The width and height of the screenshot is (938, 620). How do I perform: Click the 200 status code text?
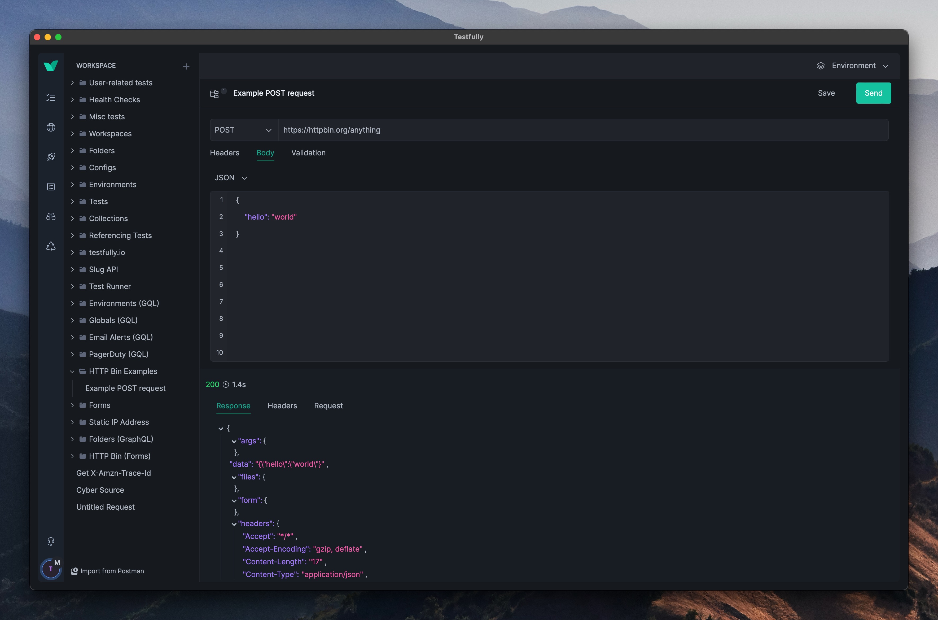pyautogui.click(x=212, y=385)
